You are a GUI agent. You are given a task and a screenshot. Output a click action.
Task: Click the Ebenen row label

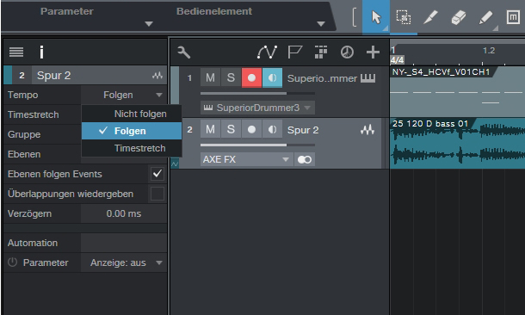(24, 154)
